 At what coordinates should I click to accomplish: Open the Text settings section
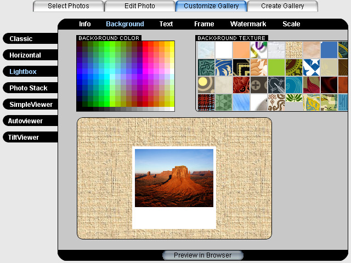pyautogui.click(x=166, y=24)
